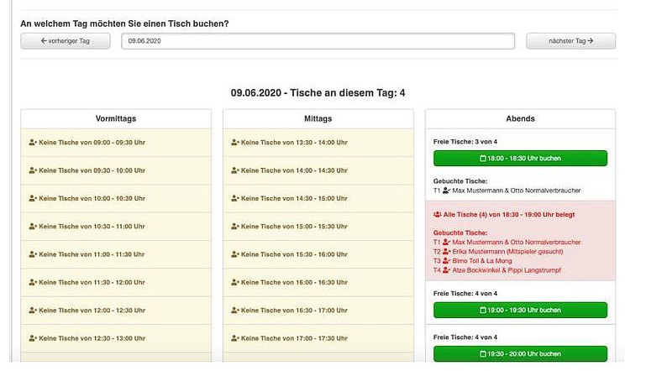Screen dimensions: 646x371
Task: Select the 'Vormittags' column header
Action: pos(116,118)
